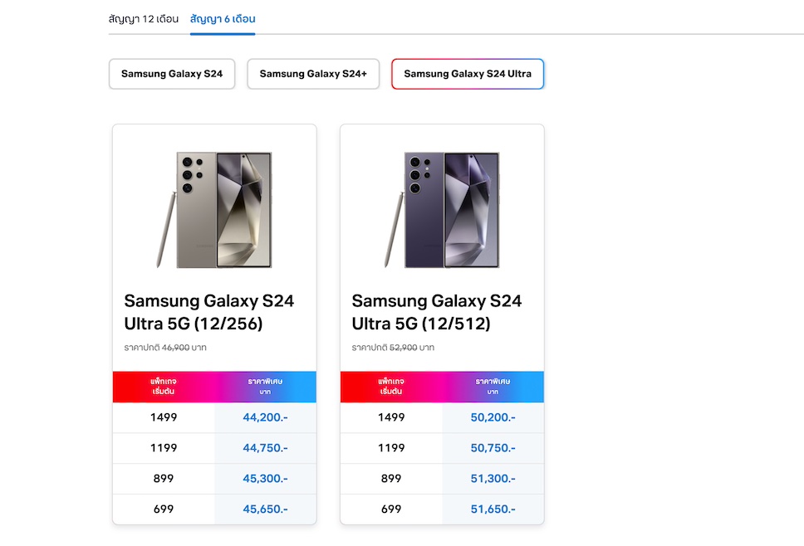Screen dimensions: 804x546
Task: Open Samsung Galaxy S24 Ultra 5G (12/512) title
Action: (x=437, y=312)
